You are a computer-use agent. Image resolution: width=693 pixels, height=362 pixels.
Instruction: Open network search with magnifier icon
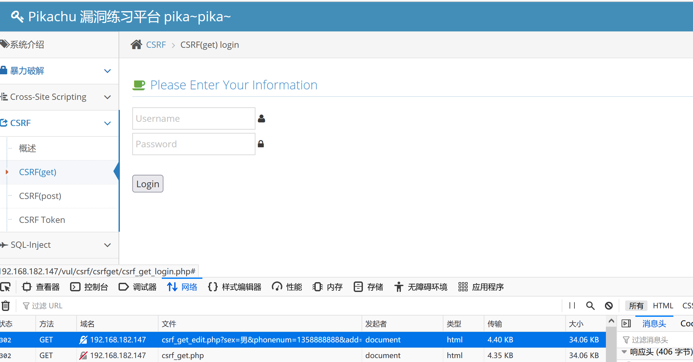point(590,306)
